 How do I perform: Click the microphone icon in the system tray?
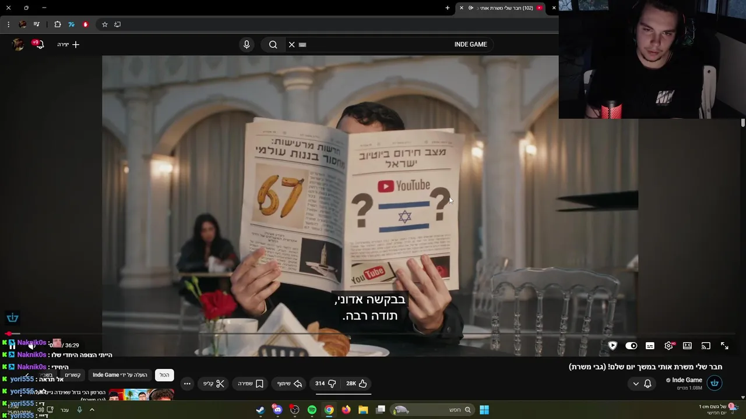click(x=80, y=410)
